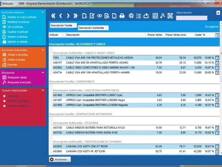Image resolution: width=222 pixels, height=167 pixels.
Task: Select group Descripción Familia : CONSUMIBLES
Action: click(134, 82)
